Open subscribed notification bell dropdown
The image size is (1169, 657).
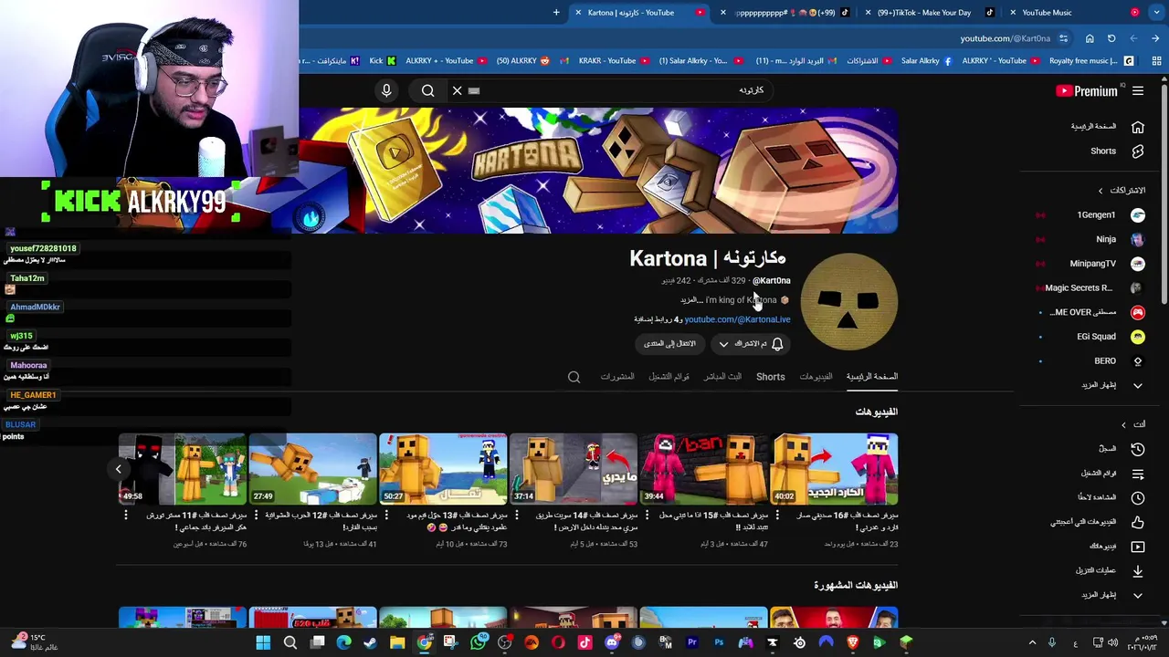(x=751, y=344)
